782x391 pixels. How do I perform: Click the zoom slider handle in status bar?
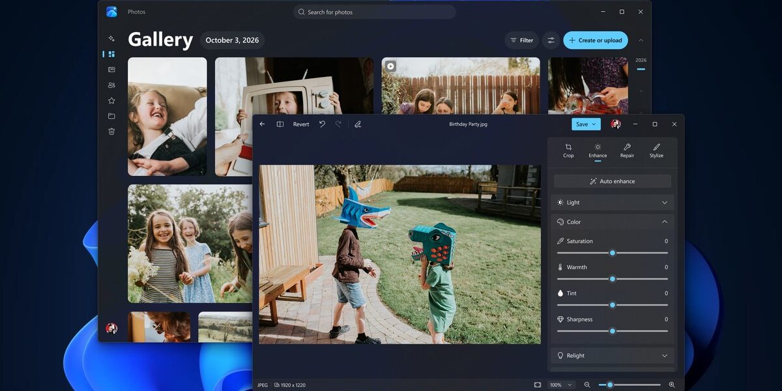[610, 385]
